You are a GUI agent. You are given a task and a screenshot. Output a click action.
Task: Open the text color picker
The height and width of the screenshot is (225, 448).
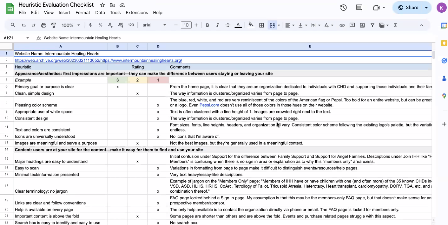[238, 25]
